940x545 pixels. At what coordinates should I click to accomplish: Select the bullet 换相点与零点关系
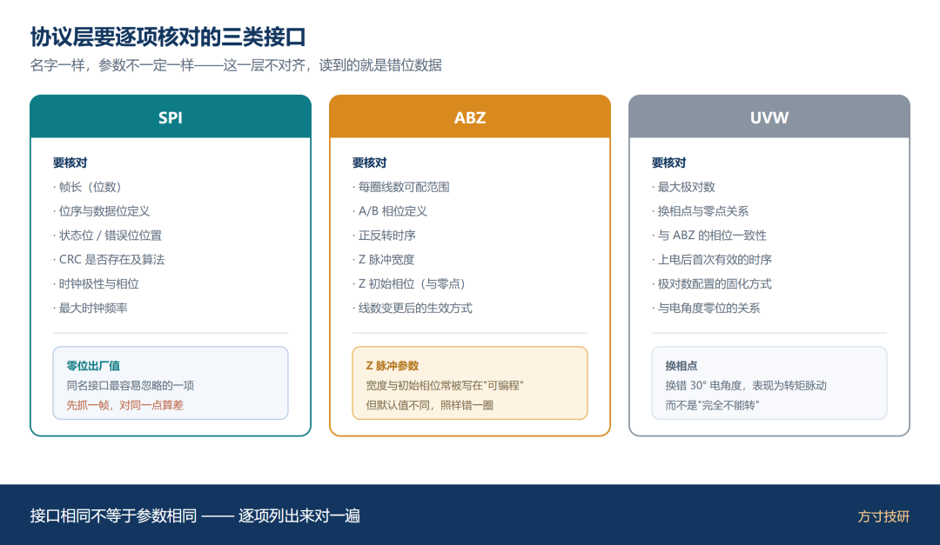tap(700, 211)
